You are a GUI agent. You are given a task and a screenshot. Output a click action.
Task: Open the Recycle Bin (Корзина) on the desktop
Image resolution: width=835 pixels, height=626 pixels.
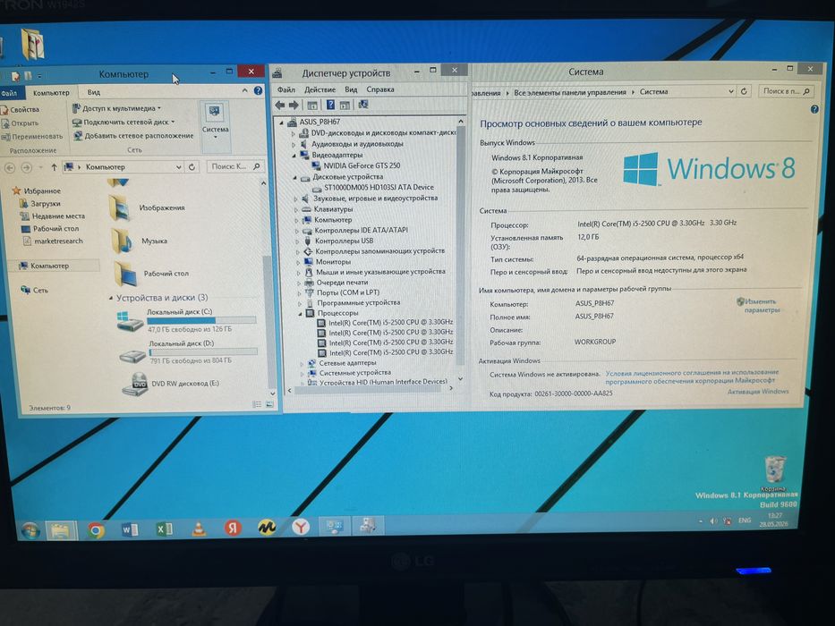pos(774,473)
